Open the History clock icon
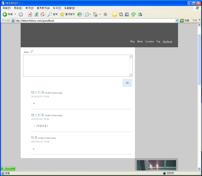This screenshot has height=176, width=202. pos(79,14)
